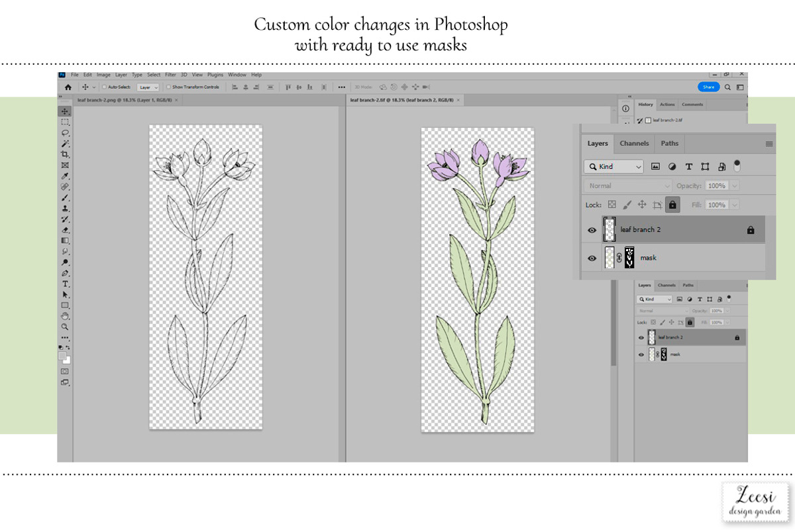
Task: Click the 3D camera video icon in options bar
Action: 427,87
